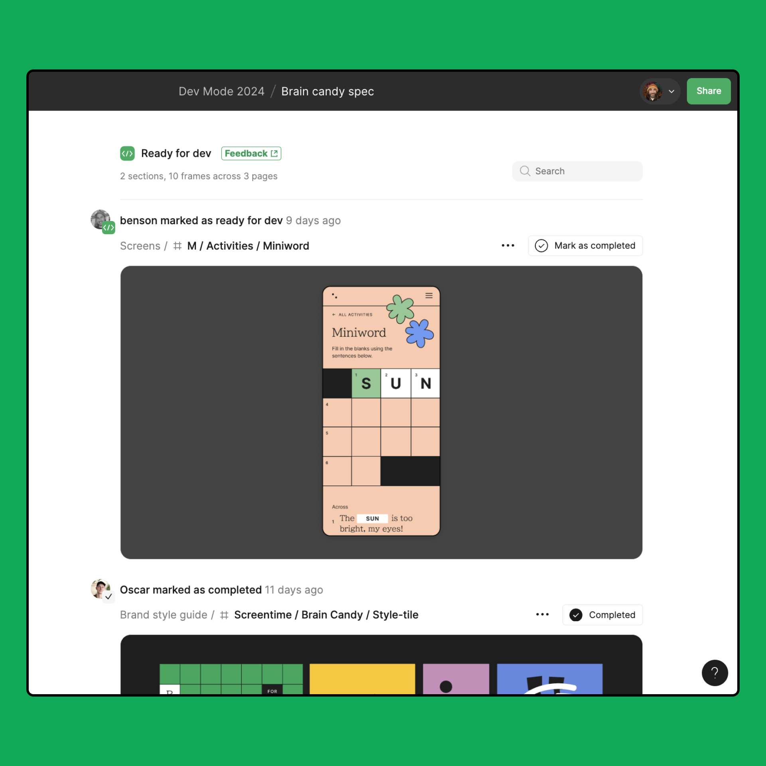Viewport: 766px width, 766px height.
Task: Click the search icon in header
Action: click(526, 170)
